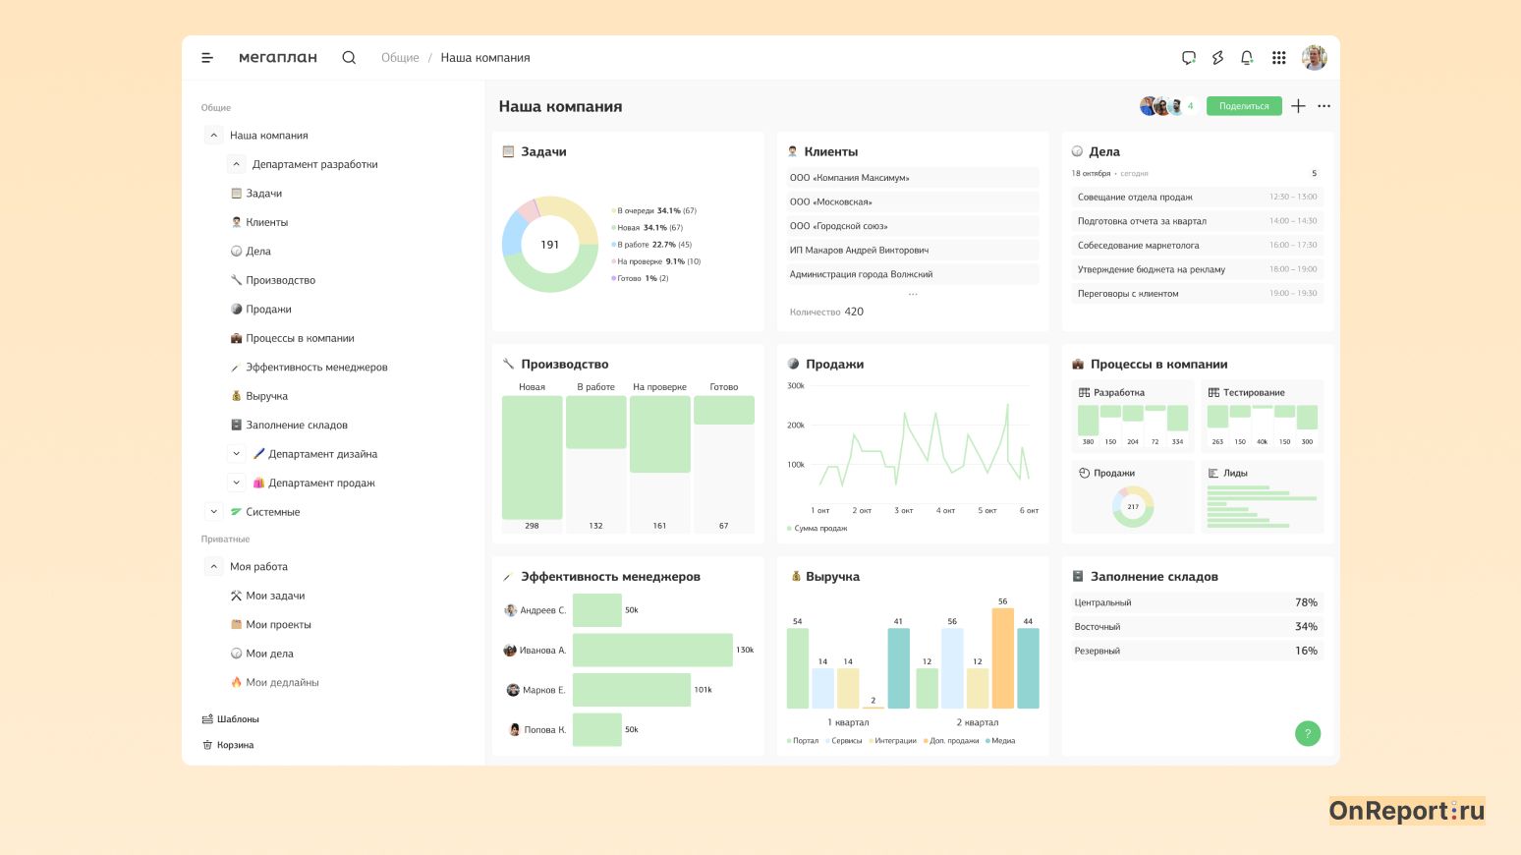Viewport: 1521px width, 855px height.
Task: Click the Новая column in Производство
Action: pos(532,458)
